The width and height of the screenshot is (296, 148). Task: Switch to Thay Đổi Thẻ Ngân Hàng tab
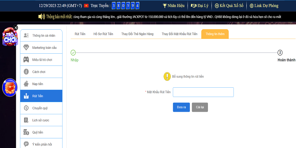tap(137, 34)
